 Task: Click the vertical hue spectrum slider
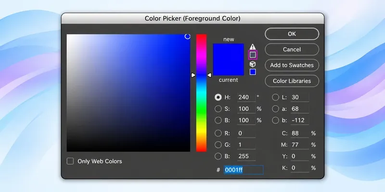click(x=201, y=93)
